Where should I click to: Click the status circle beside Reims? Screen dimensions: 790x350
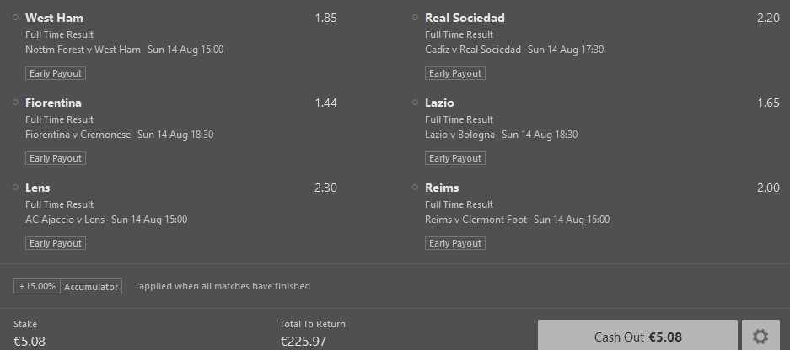(x=415, y=188)
